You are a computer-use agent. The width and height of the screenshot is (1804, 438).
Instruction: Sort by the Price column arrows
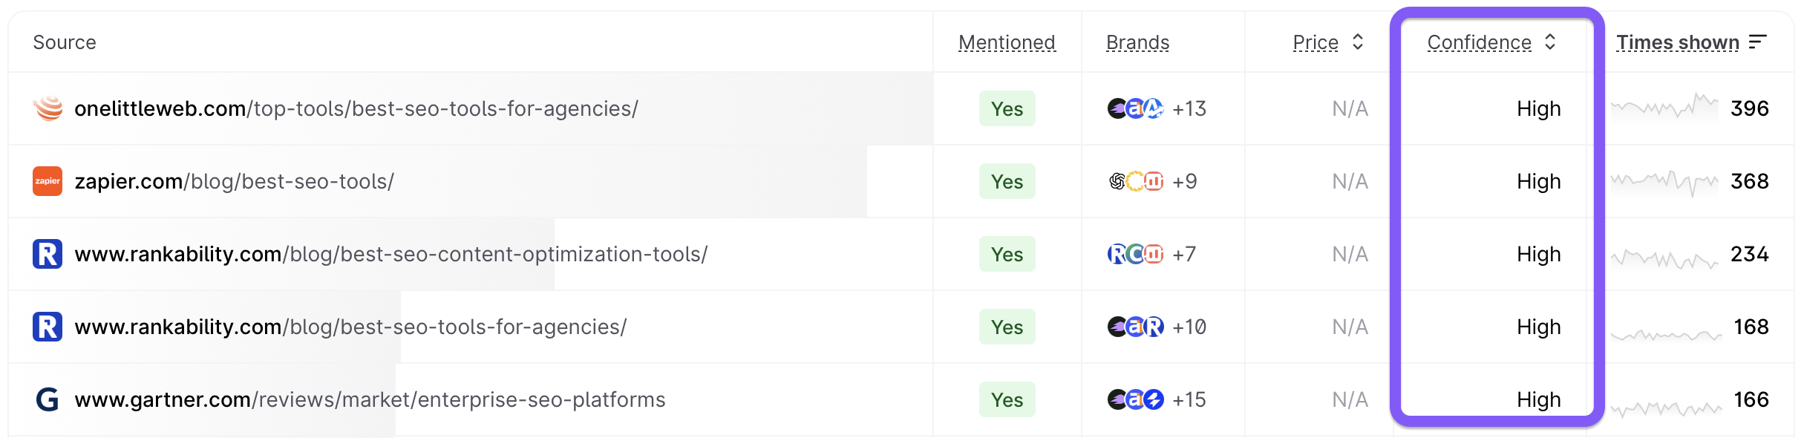coord(1358,42)
